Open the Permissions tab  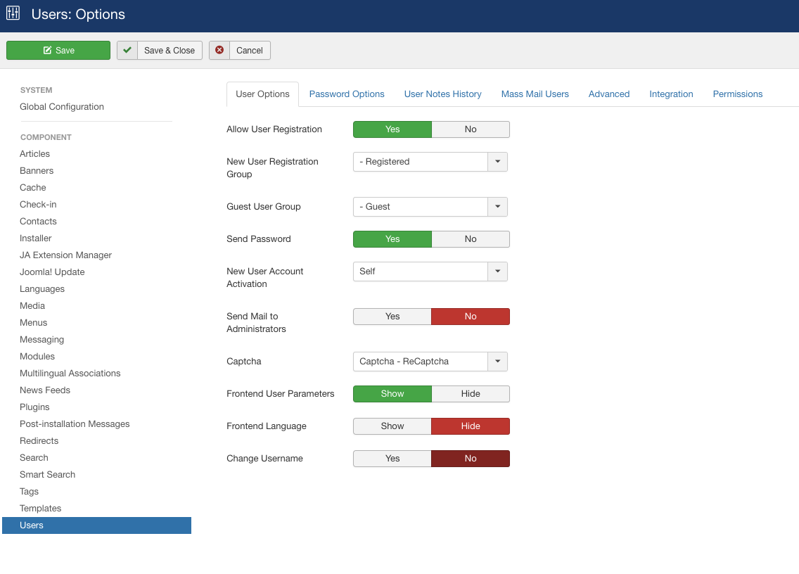(737, 94)
